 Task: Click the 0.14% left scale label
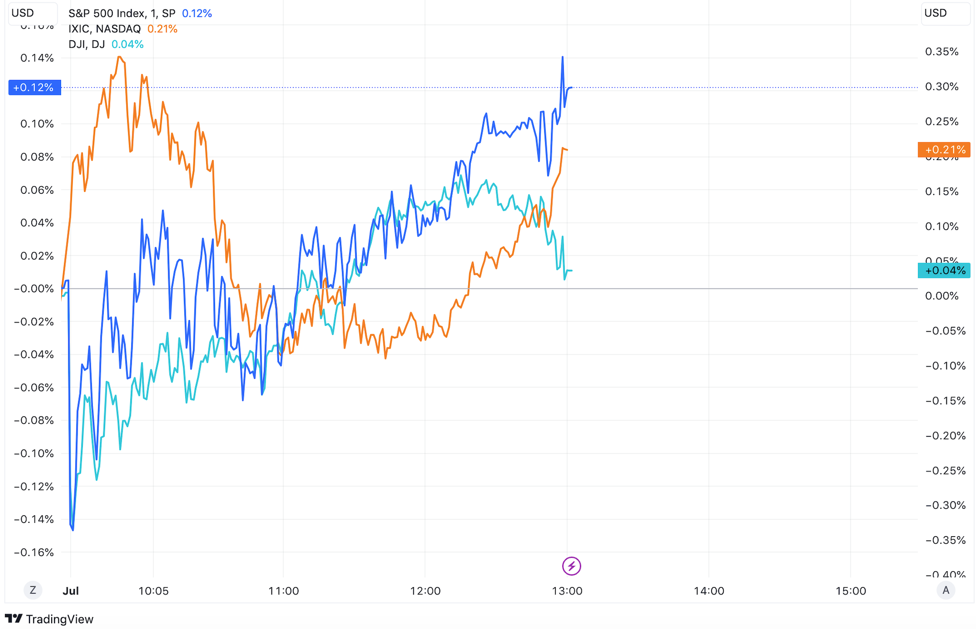click(x=37, y=58)
